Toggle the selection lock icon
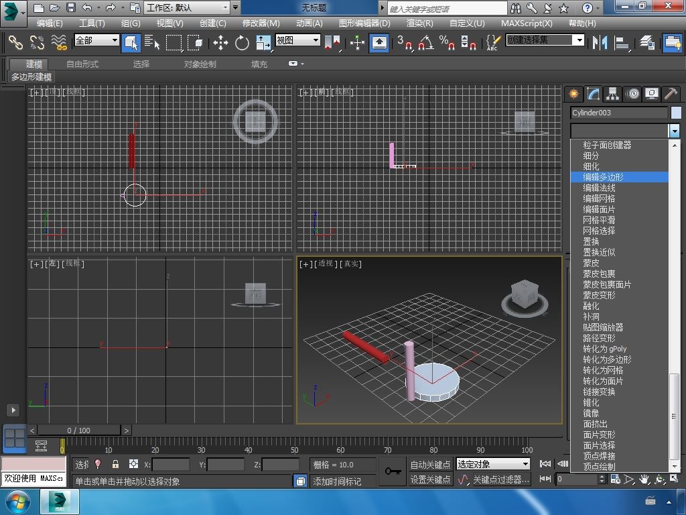The width and height of the screenshot is (686, 515). [x=115, y=464]
